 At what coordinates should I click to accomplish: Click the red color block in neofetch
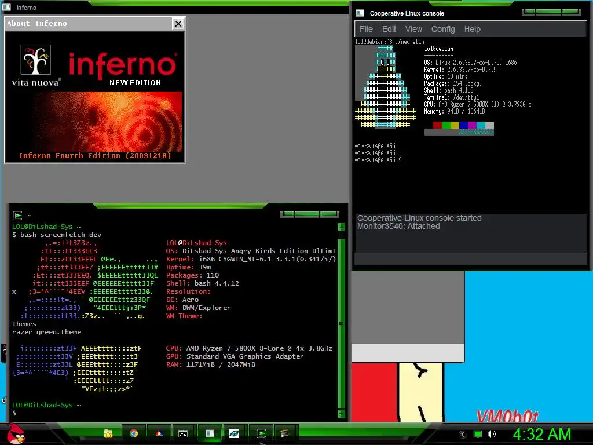437,125
